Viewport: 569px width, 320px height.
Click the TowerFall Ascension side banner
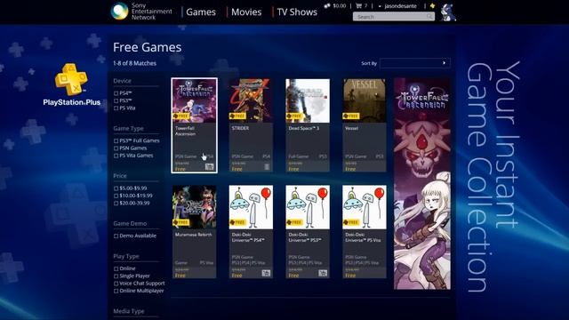(x=422, y=184)
